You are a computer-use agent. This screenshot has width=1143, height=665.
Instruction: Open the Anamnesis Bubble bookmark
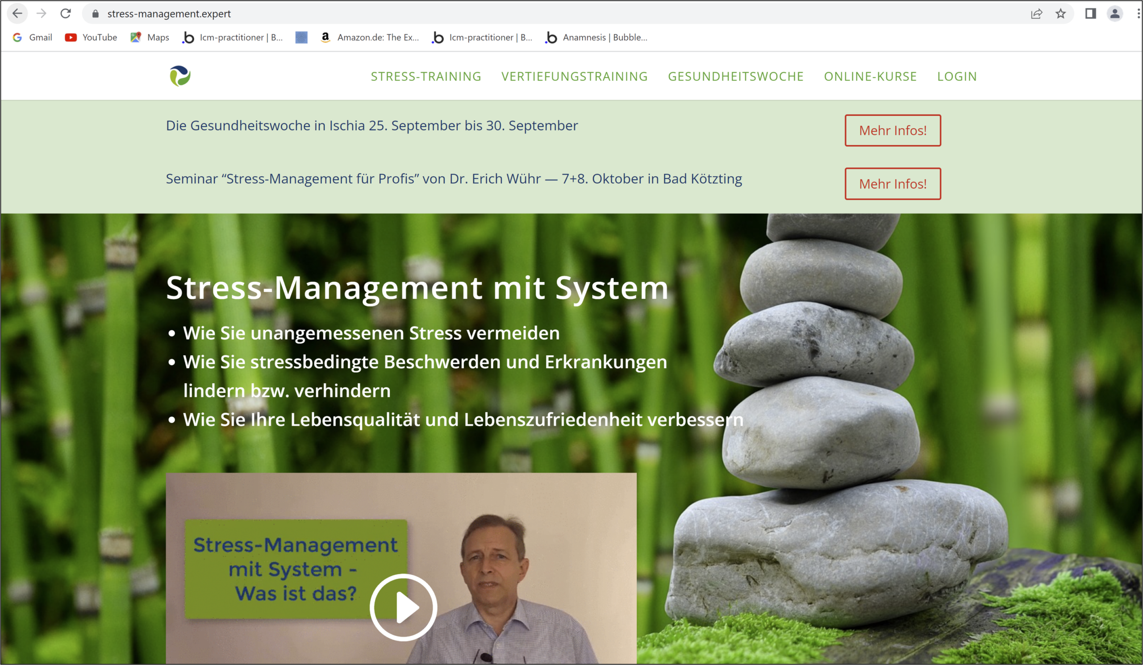pyautogui.click(x=597, y=37)
